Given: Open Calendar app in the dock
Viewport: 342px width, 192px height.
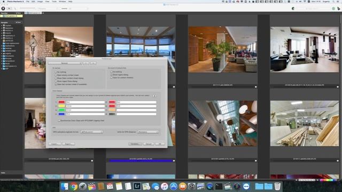Looking at the screenshot, I should 110,187.
